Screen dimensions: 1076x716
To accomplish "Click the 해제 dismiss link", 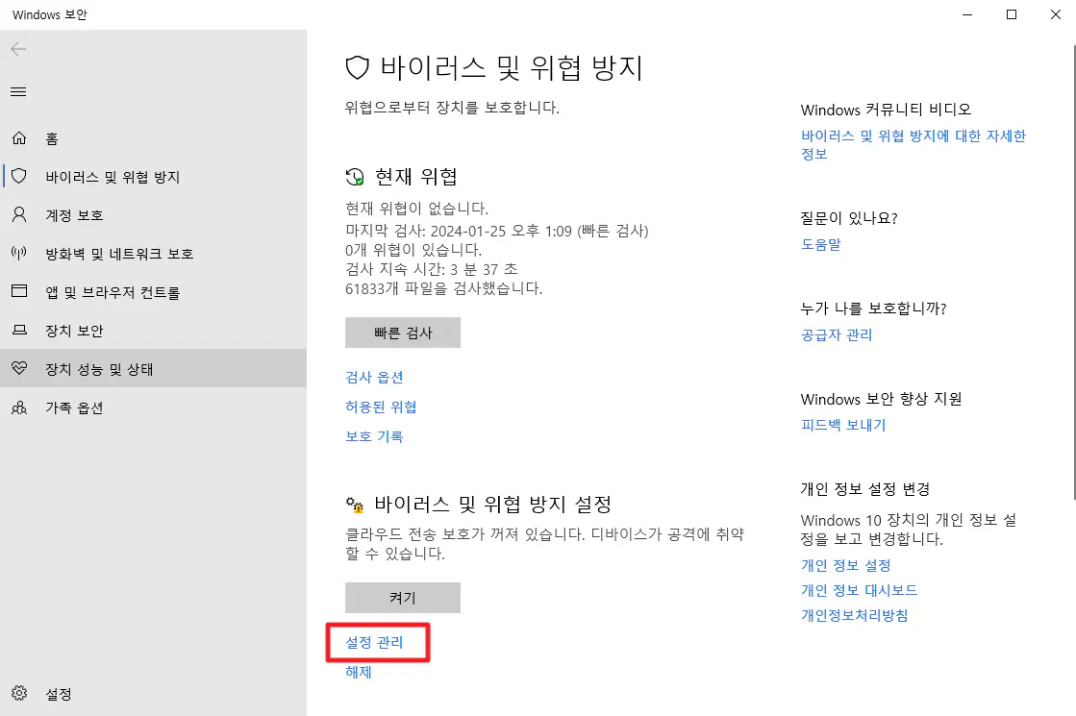I will click(x=359, y=672).
